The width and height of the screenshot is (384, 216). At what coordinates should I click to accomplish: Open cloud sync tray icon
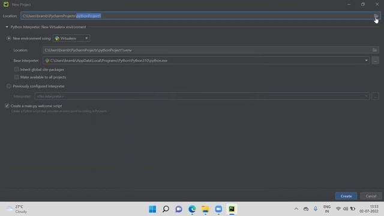306,209
